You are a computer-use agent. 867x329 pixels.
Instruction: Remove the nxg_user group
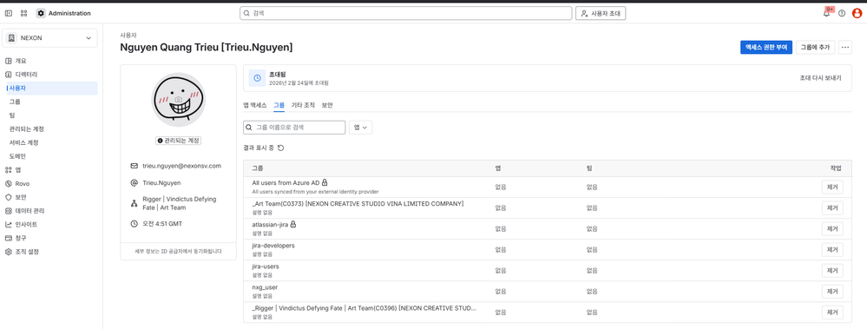[x=832, y=292]
